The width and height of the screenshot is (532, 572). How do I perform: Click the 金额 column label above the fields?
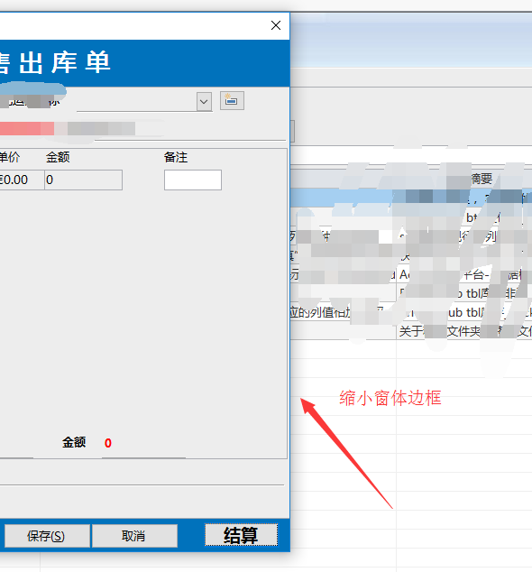tap(58, 157)
